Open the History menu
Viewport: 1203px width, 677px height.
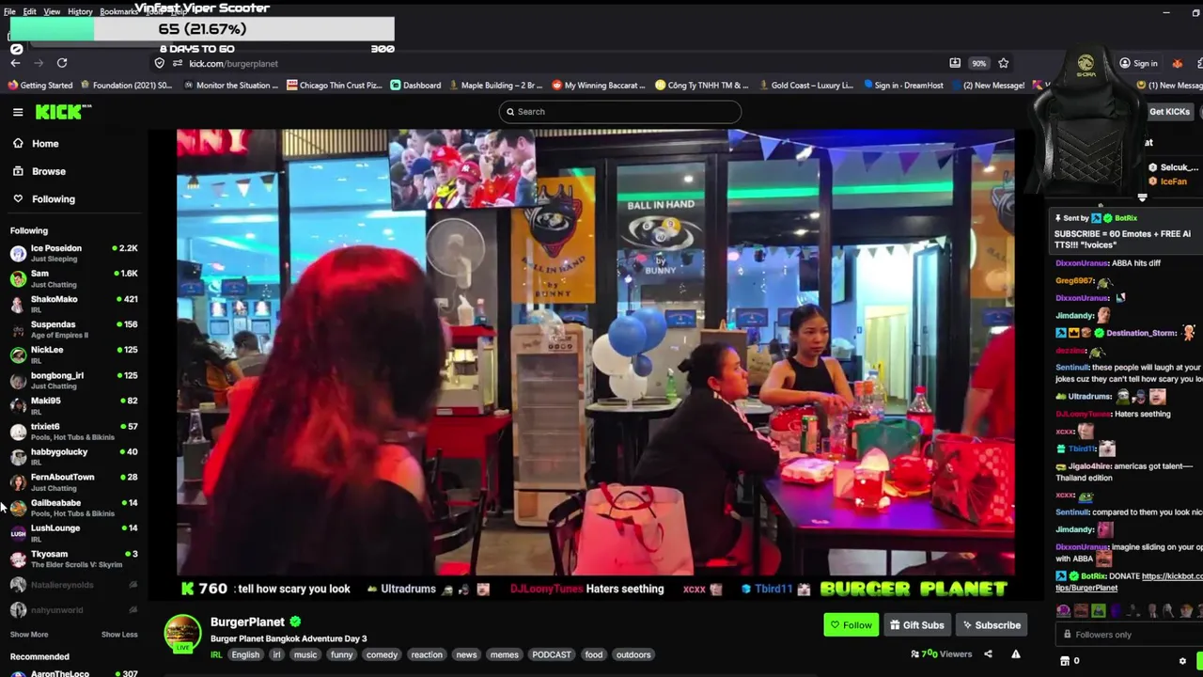click(80, 12)
